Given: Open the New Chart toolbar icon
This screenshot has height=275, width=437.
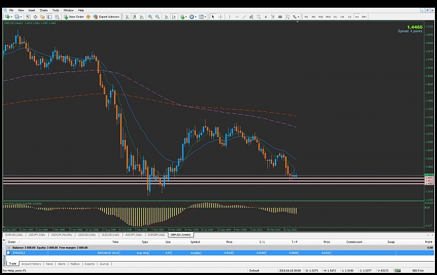Looking at the screenshot, I should pos(7,17).
